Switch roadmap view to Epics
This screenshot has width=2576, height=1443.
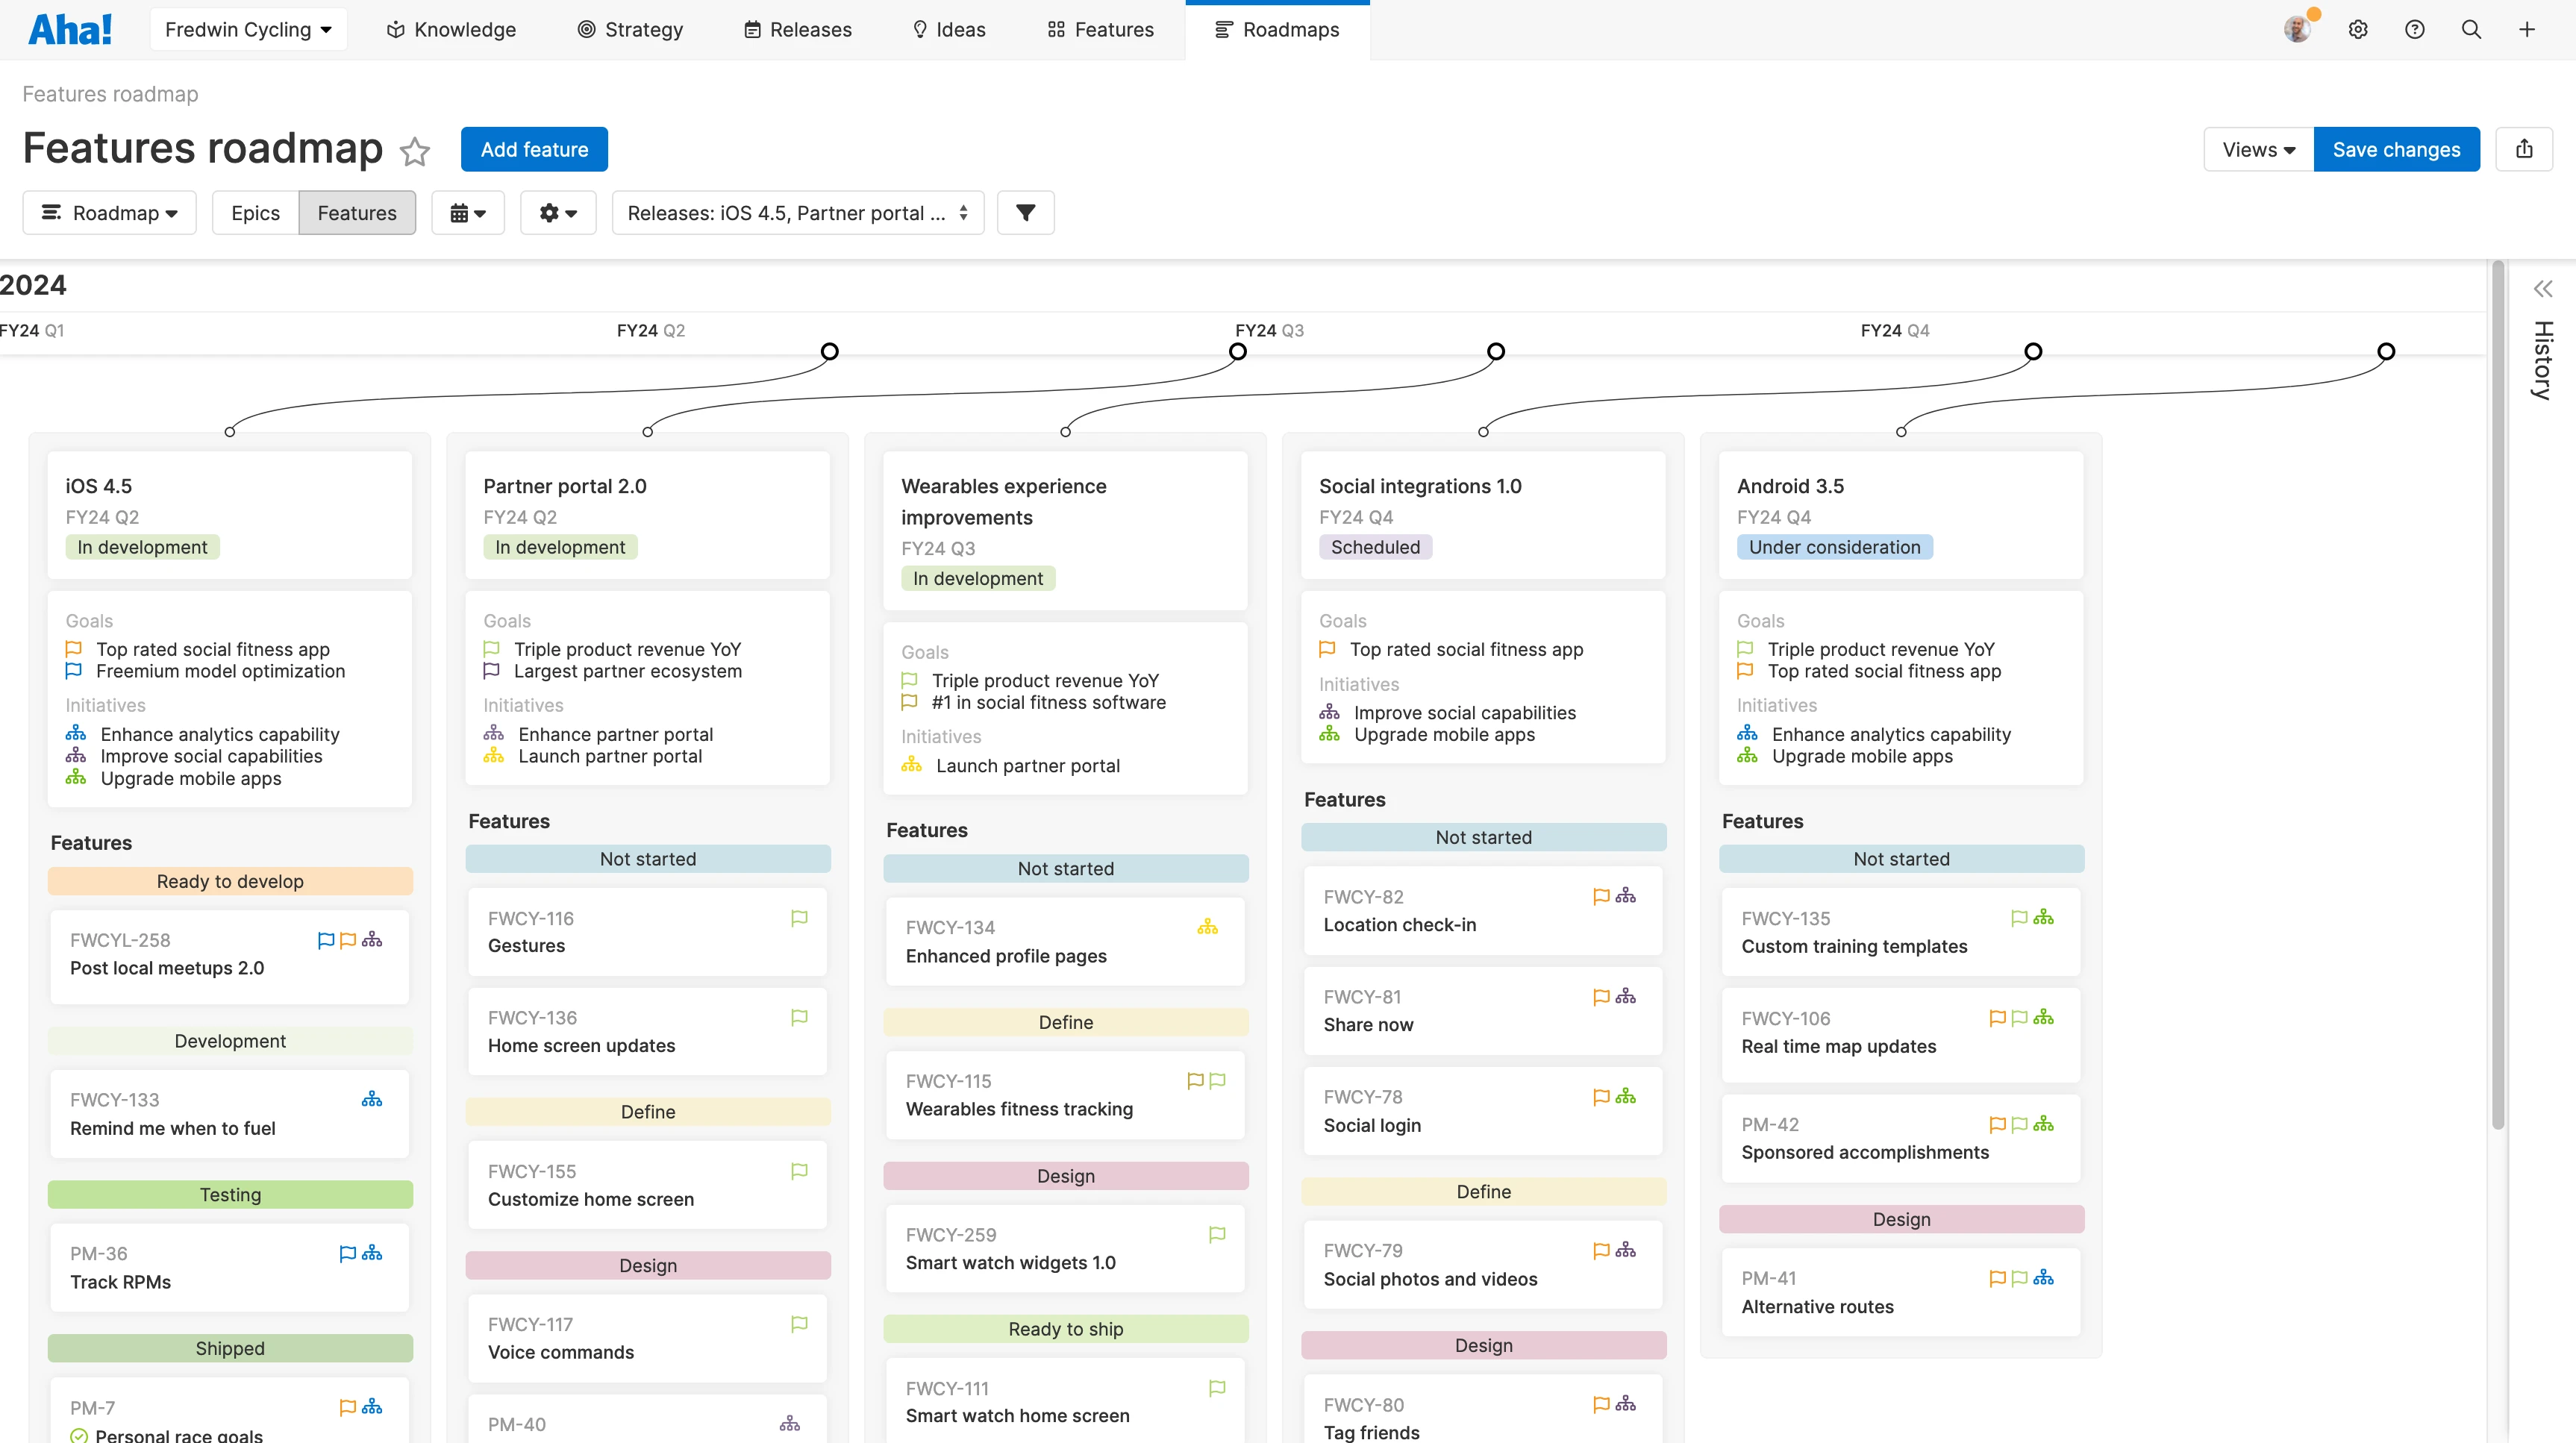[255, 212]
